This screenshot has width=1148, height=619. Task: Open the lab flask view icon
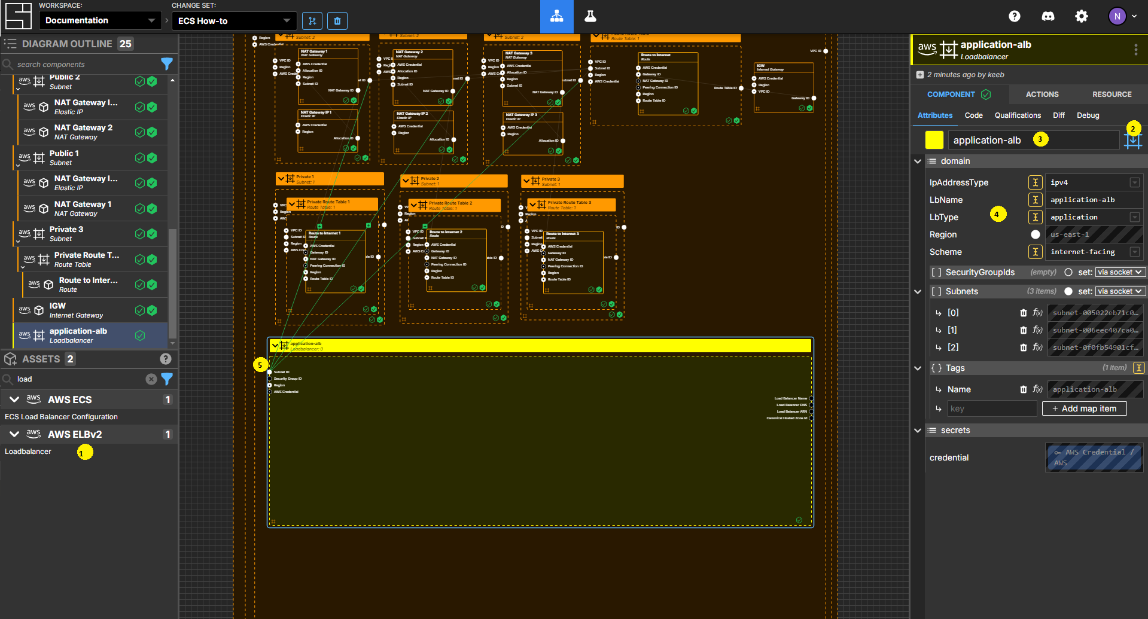click(x=590, y=17)
